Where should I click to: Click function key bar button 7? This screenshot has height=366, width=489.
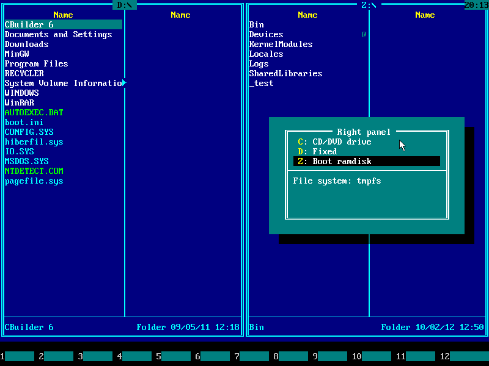(252, 356)
